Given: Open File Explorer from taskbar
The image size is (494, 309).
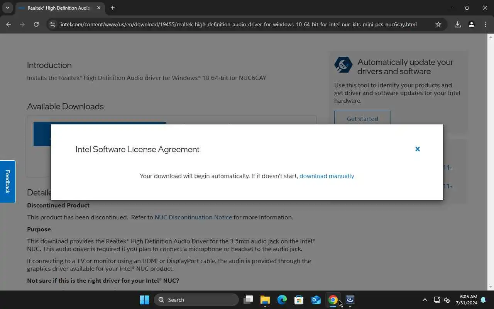Looking at the screenshot, I should coord(265,300).
